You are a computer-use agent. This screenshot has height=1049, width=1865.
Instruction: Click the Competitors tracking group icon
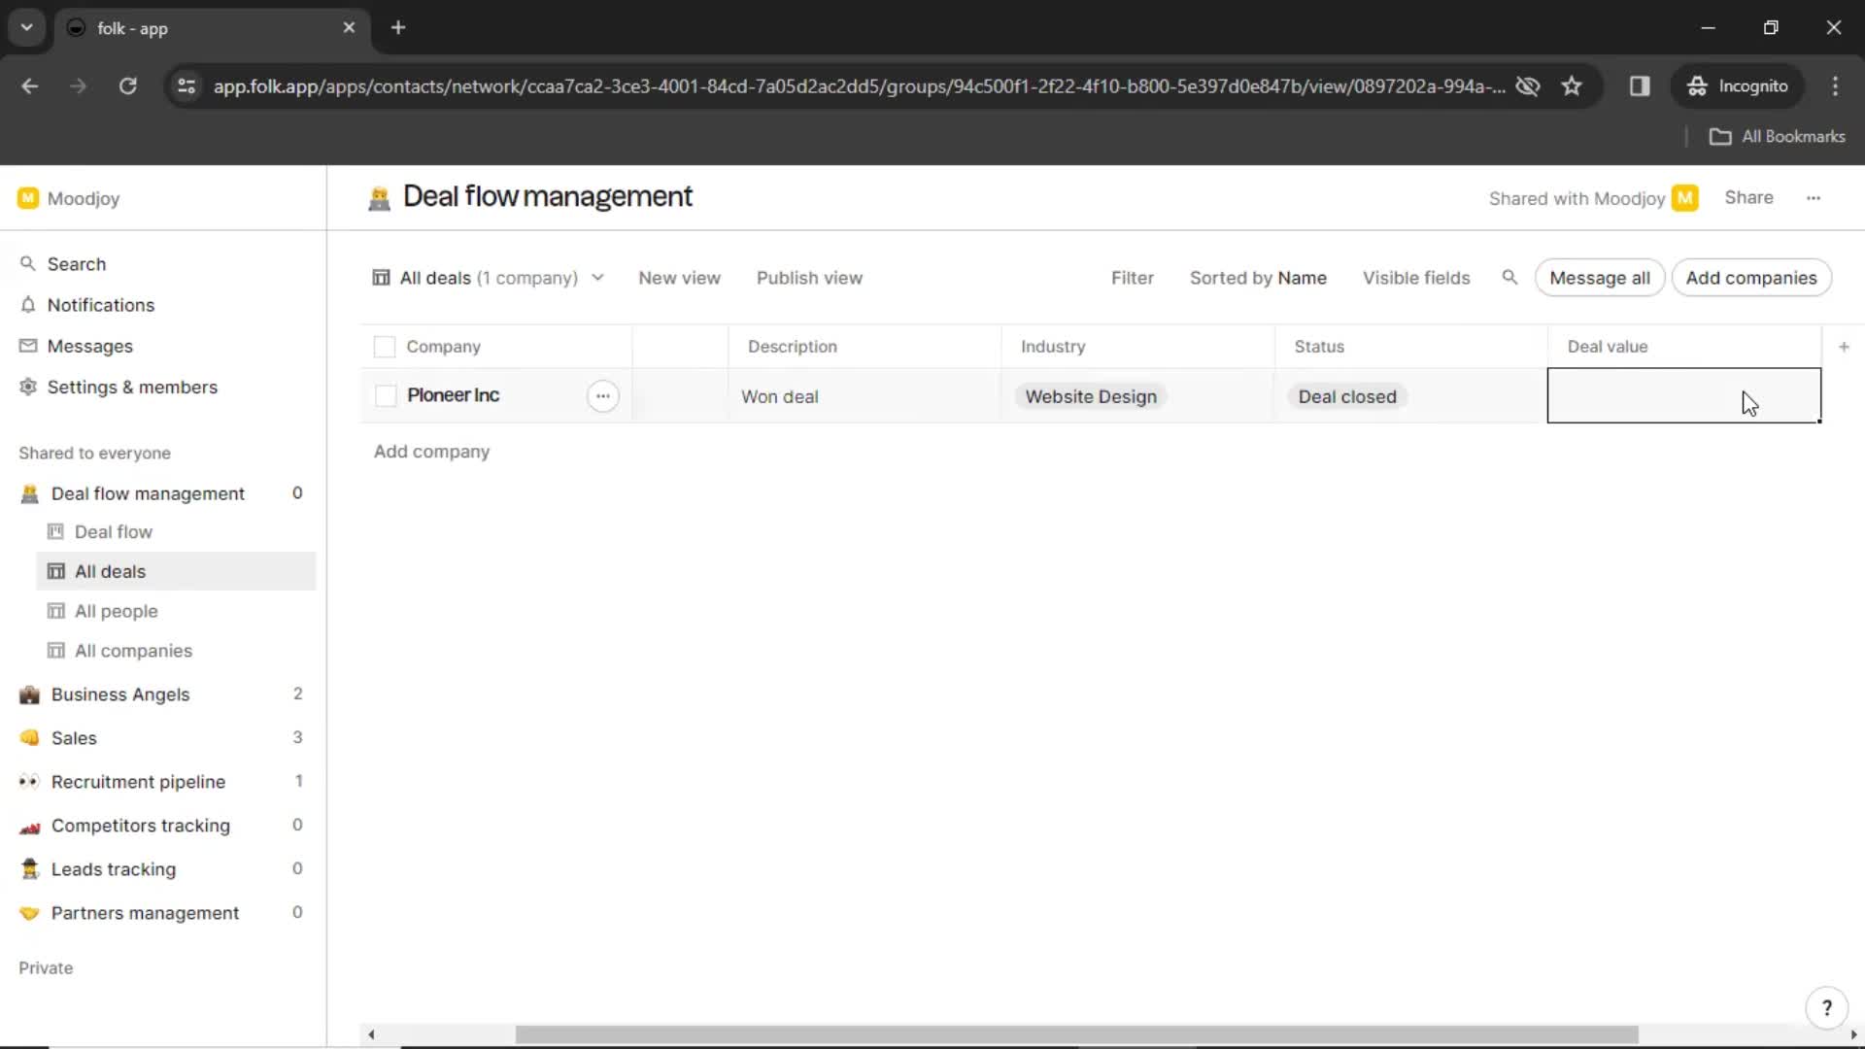point(28,825)
